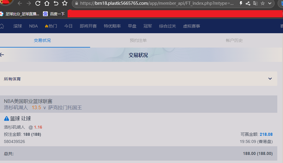283x163 pixels.
Task: Click the back arrow beside 交易状况 header
Action: [2, 55]
